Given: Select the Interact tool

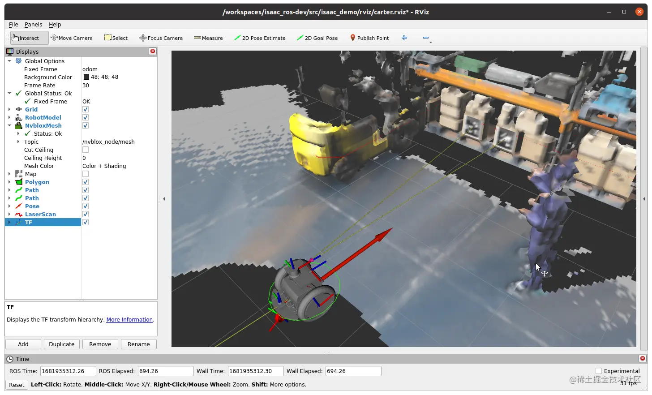Looking at the screenshot, I should [26, 38].
